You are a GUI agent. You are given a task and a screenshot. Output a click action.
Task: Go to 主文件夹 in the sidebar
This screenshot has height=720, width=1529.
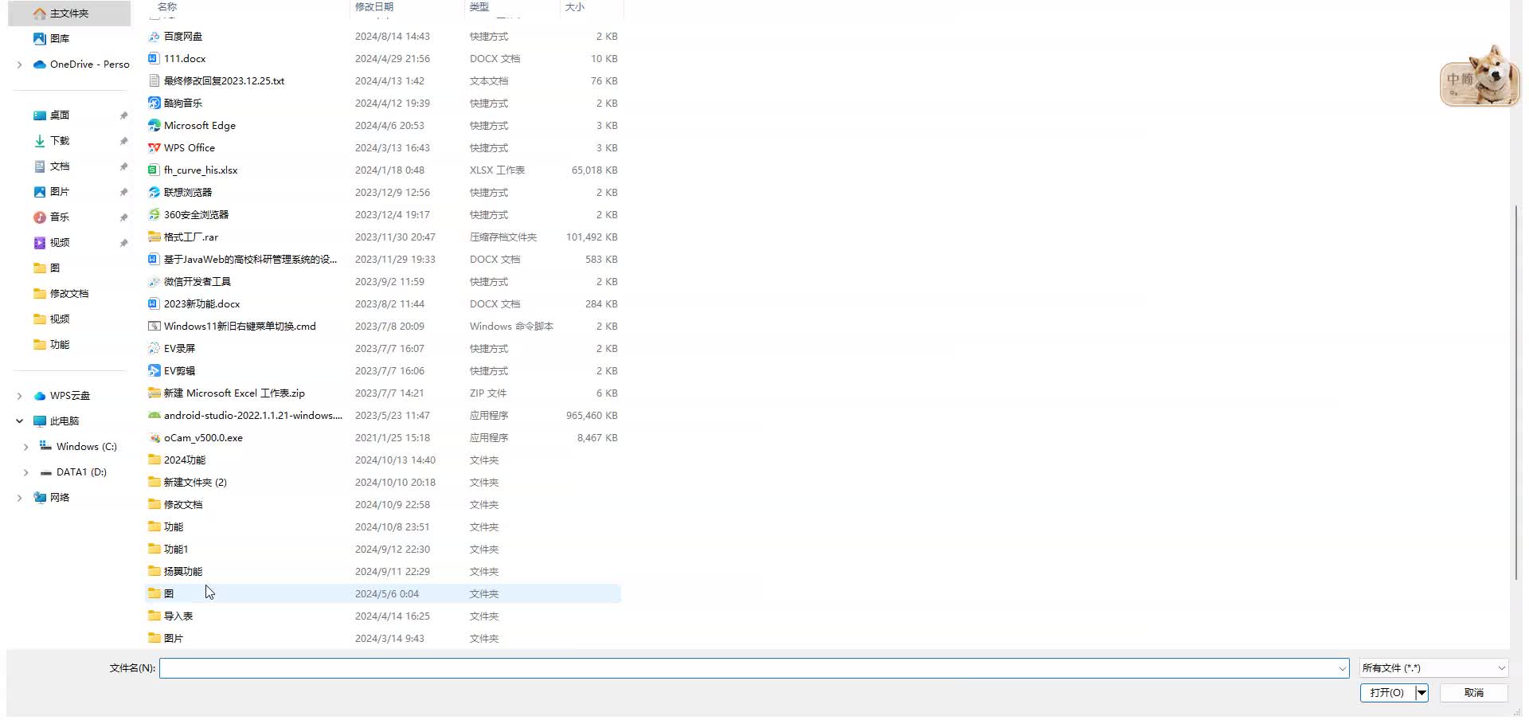69,14
